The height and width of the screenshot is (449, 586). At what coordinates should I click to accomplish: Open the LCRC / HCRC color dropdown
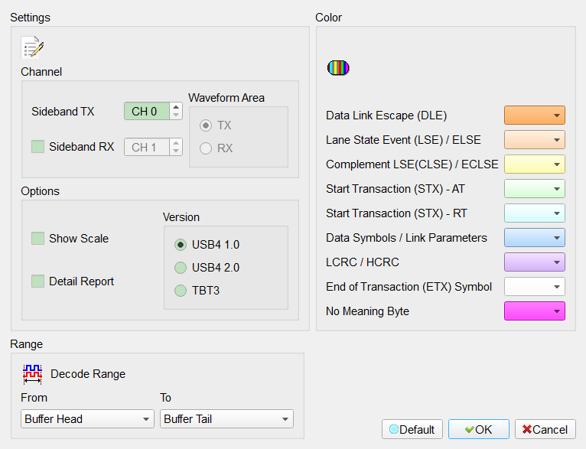[535, 262]
